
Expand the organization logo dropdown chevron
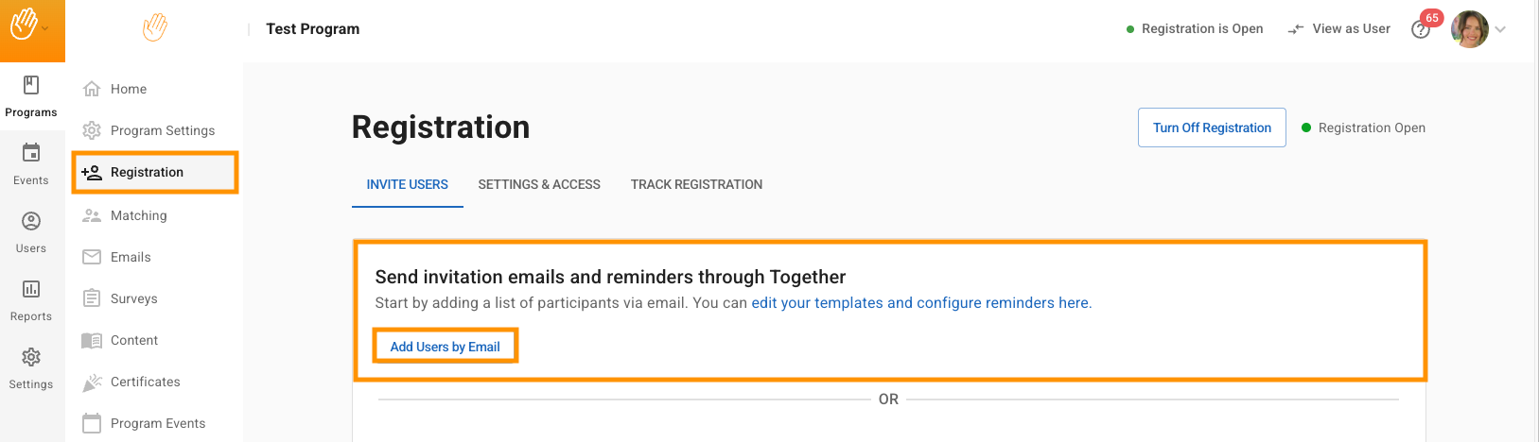point(45,28)
